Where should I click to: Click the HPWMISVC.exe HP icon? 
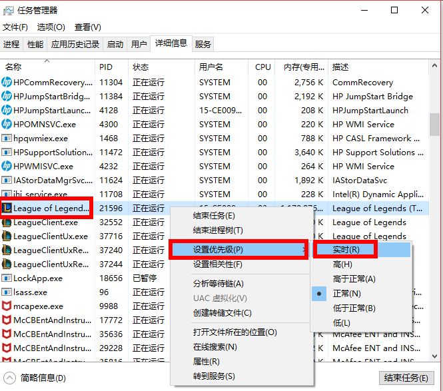7,166
